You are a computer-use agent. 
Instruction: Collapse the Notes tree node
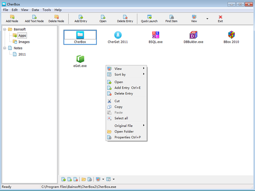pyautogui.click(x=5, y=48)
